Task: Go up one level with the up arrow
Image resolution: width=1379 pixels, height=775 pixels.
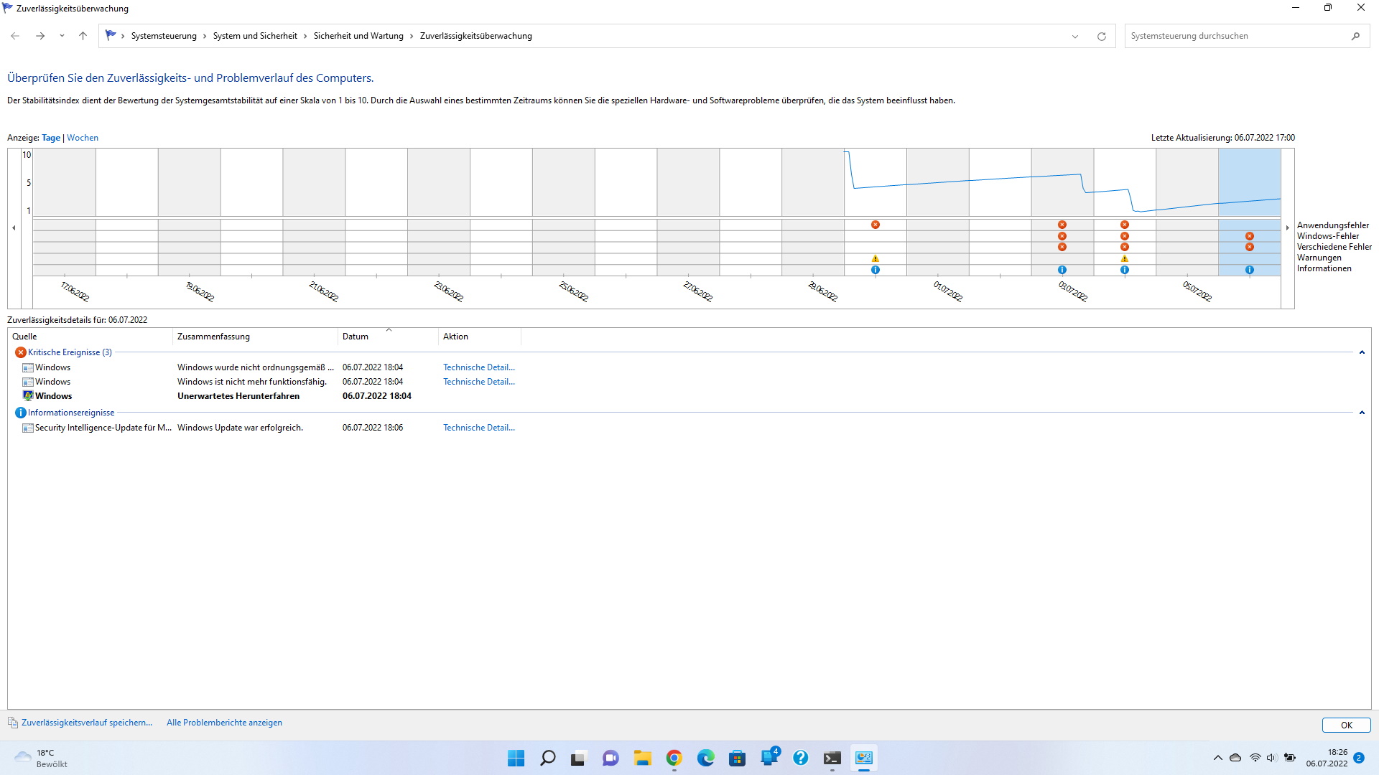Action: tap(83, 36)
